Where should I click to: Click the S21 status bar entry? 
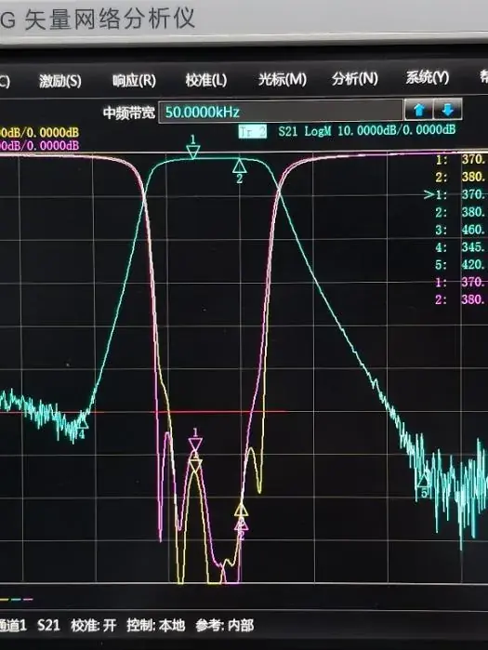pos(48,625)
